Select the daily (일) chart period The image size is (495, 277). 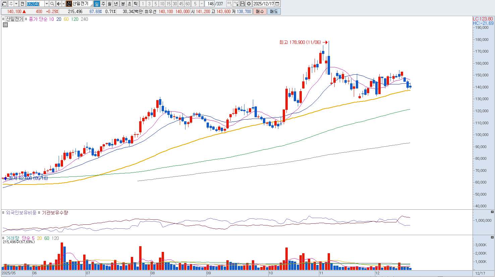pos(97,4)
